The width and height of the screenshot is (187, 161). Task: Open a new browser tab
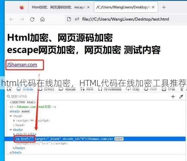click(164, 7)
